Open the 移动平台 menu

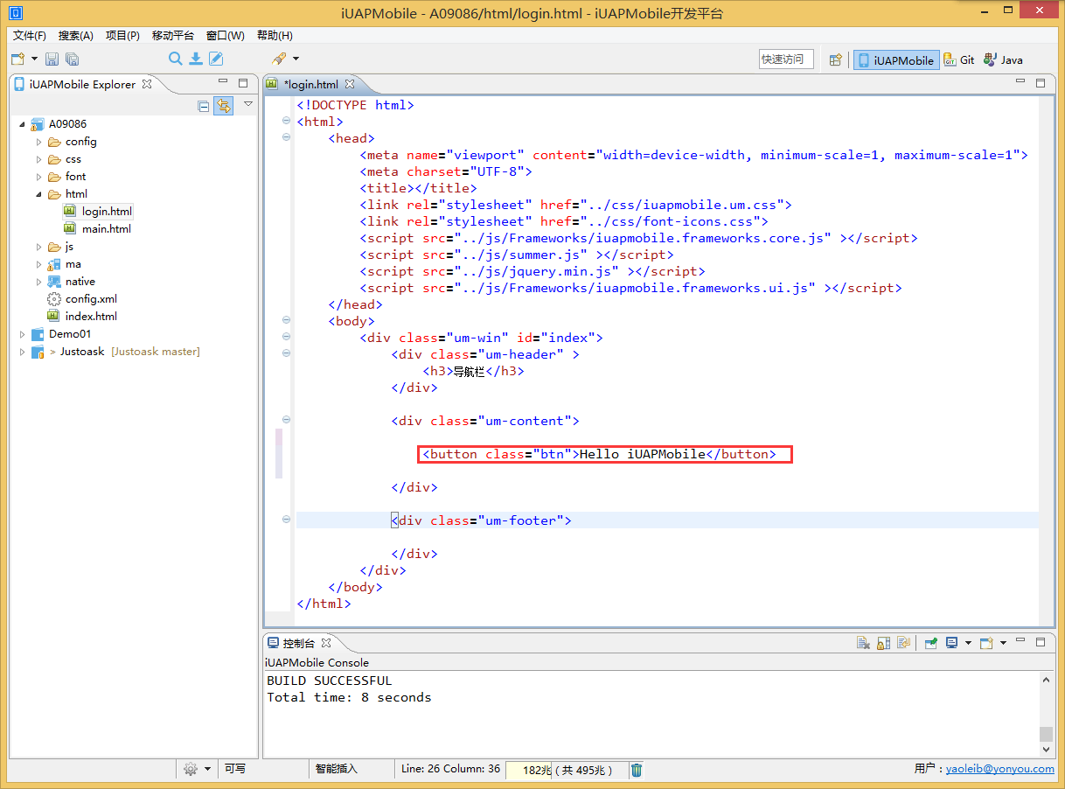(173, 36)
